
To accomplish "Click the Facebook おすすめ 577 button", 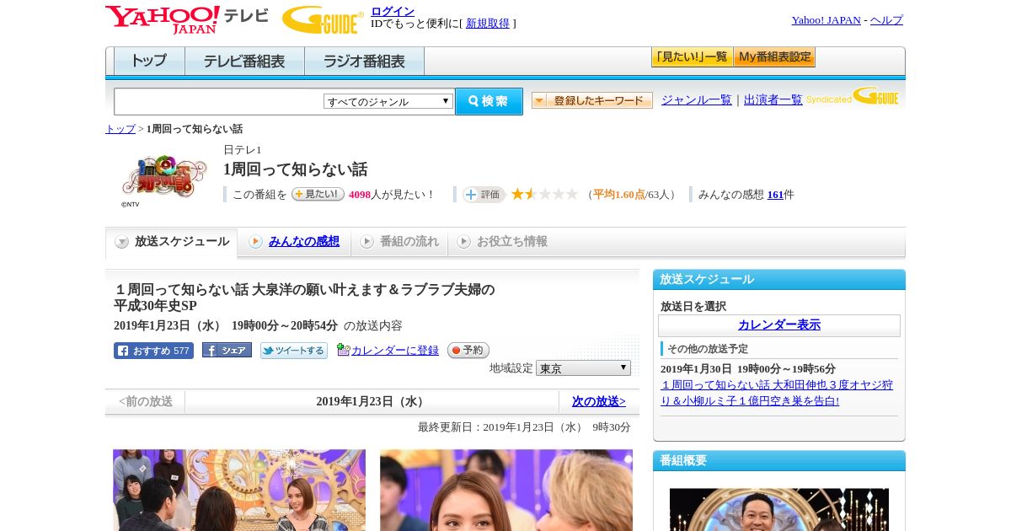I will point(153,351).
